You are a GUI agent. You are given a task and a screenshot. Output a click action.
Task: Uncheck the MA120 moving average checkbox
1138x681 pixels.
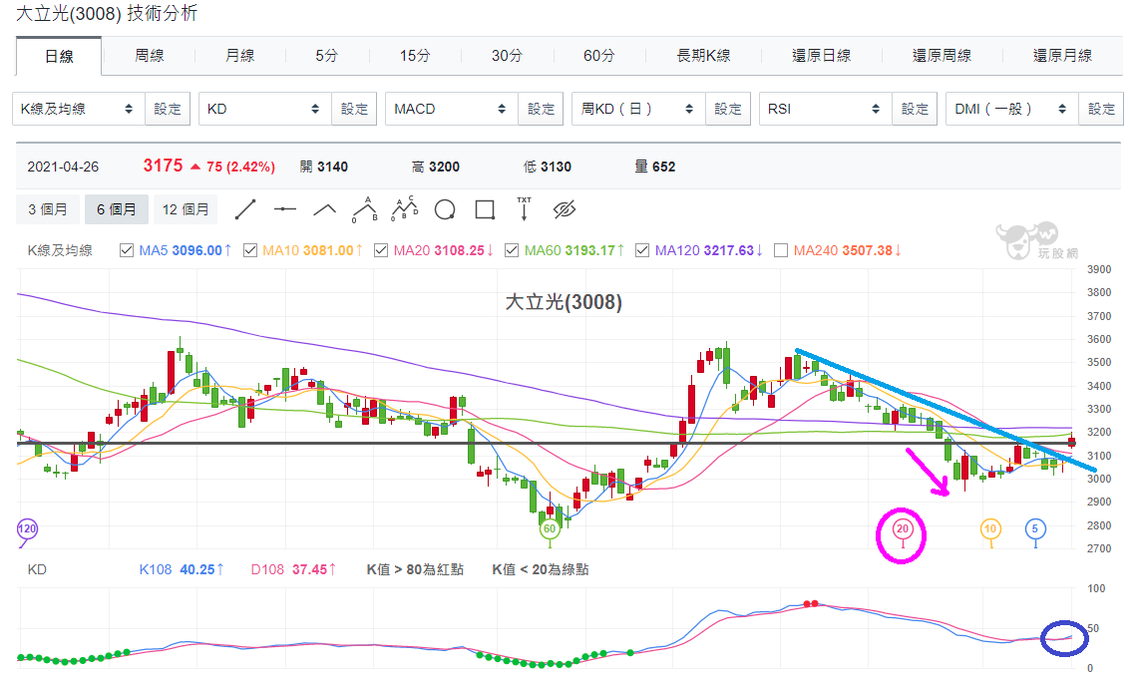coord(642,250)
